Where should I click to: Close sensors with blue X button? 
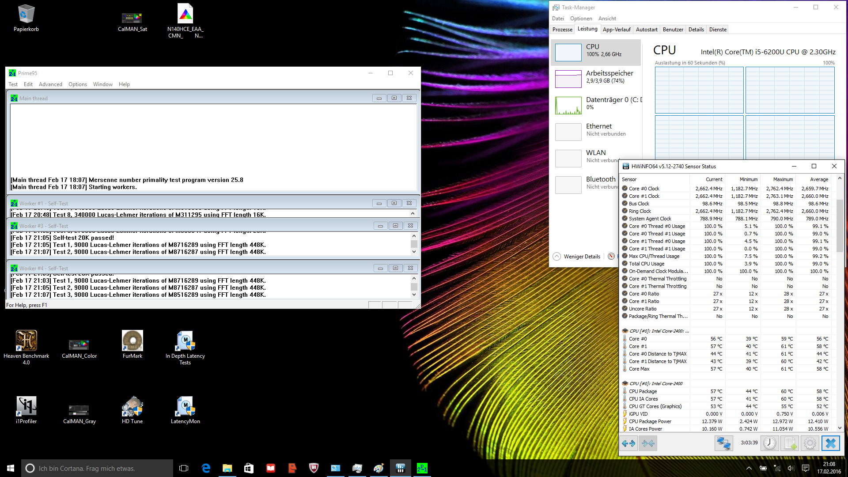[830, 443]
